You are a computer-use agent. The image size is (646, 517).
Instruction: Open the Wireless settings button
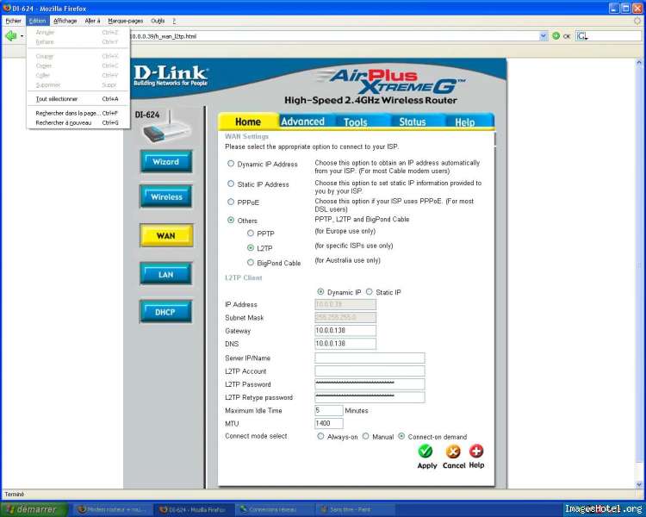pyautogui.click(x=166, y=196)
